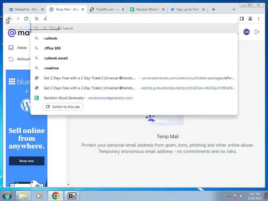This screenshot has width=268, height=201.
Task: Open Windows Explorer from the taskbar
Action: pyautogui.click(x=23, y=196)
